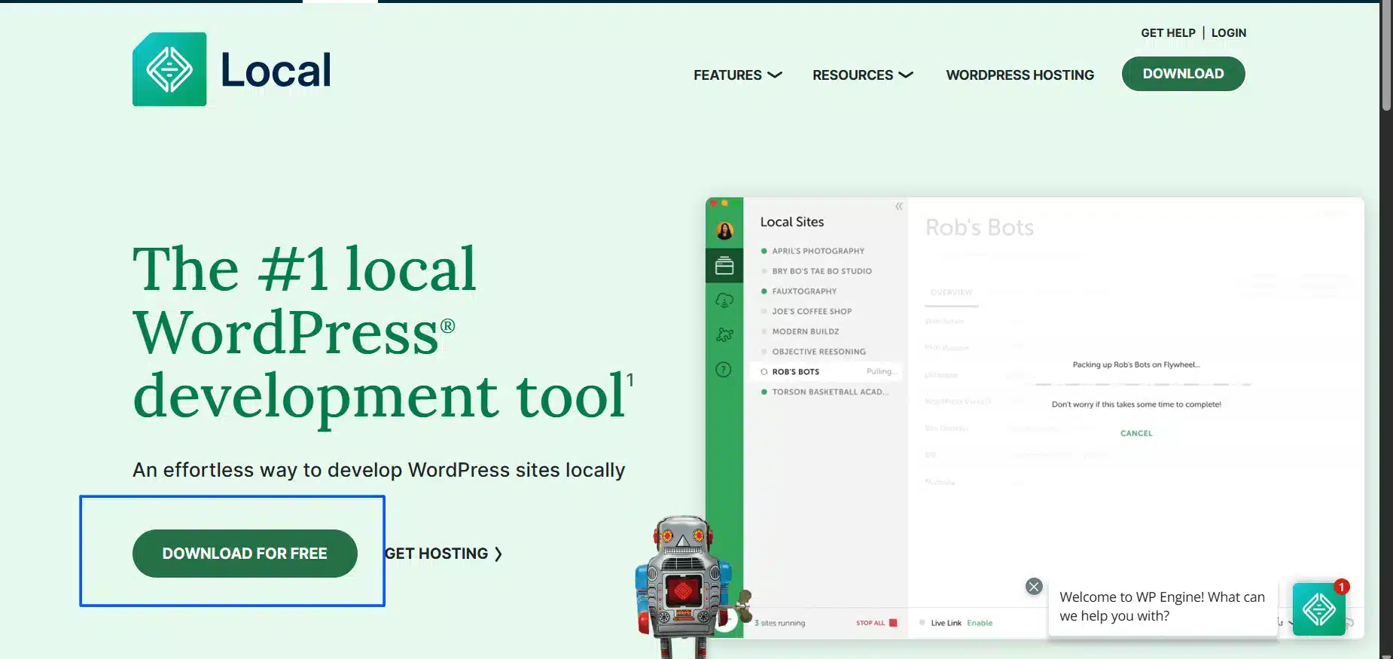This screenshot has width=1393, height=659.
Task: Select the Fauxtography site
Action: [804, 291]
